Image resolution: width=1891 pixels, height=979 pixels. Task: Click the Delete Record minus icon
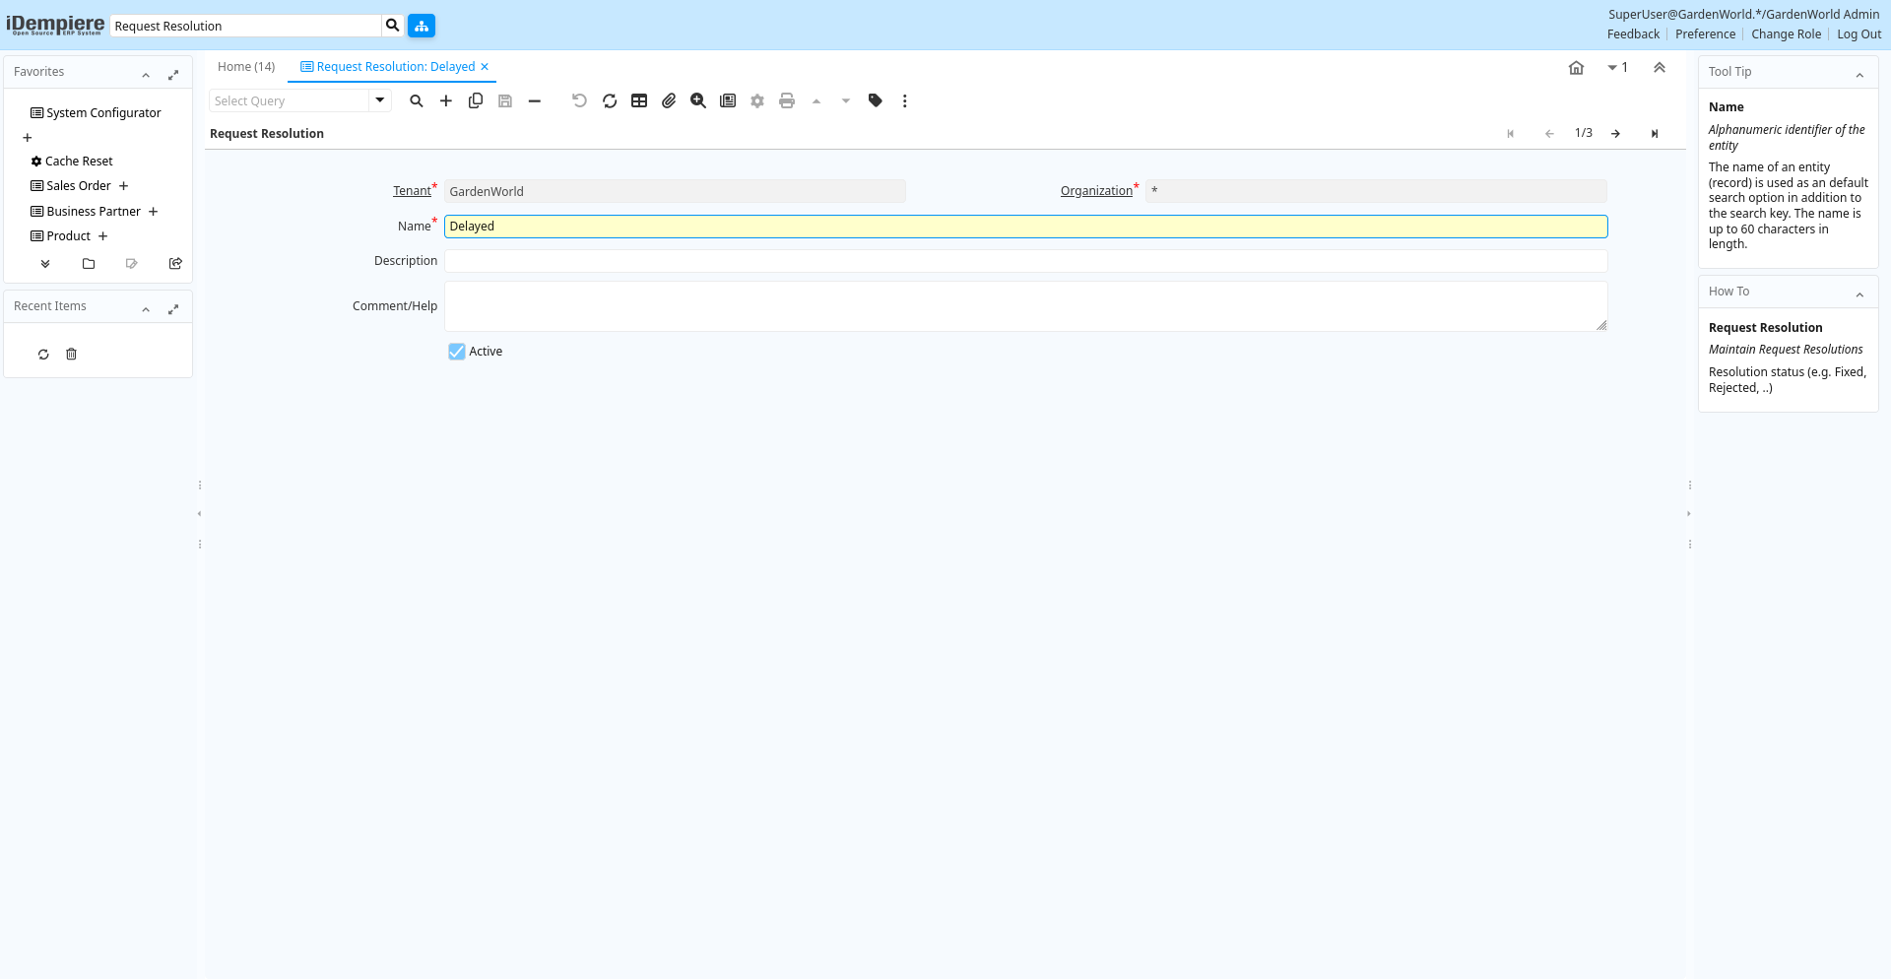pyautogui.click(x=535, y=100)
